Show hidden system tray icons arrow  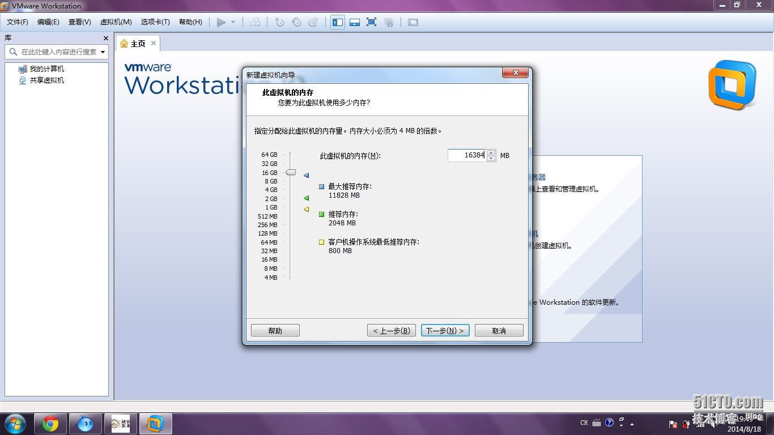632,424
